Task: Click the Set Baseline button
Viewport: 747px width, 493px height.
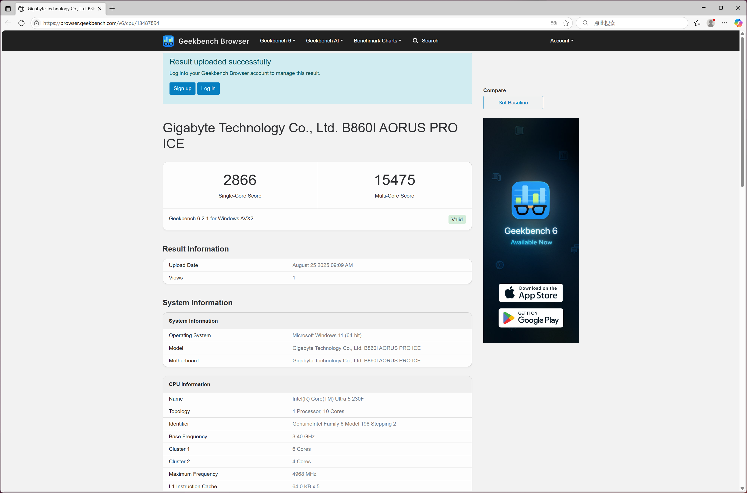Action: (512, 102)
